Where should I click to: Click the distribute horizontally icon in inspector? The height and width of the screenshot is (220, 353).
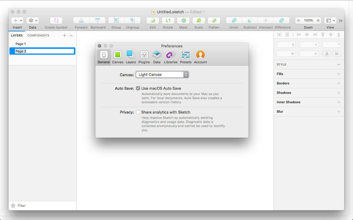[279, 35]
